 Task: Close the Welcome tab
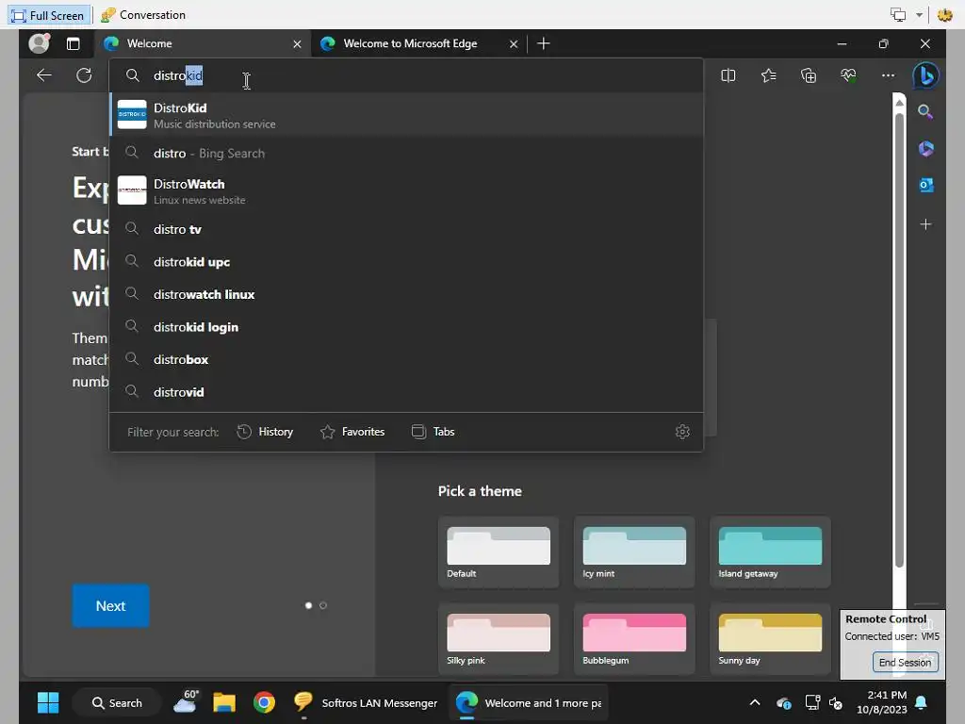click(x=297, y=44)
